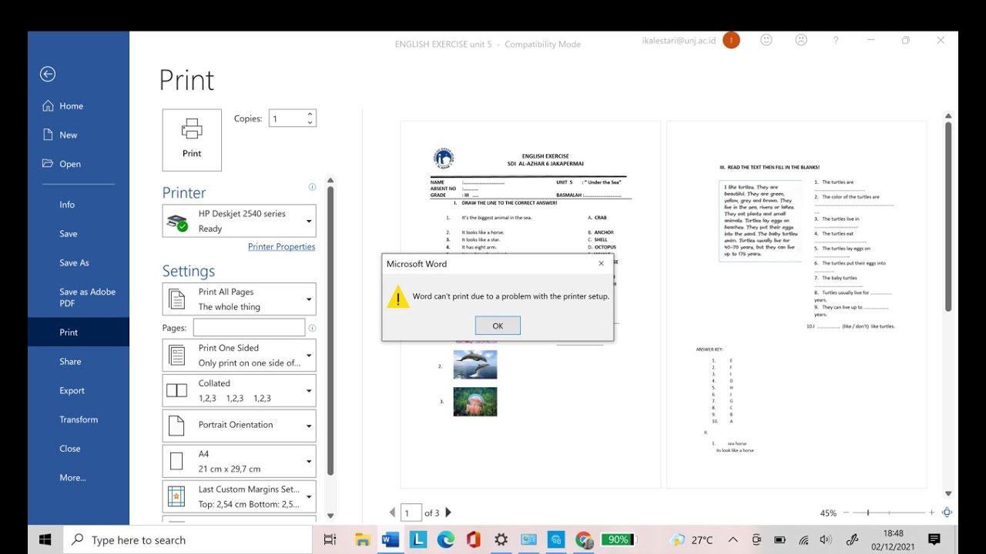Click the preview zoom slider handle

click(x=868, y=512)
